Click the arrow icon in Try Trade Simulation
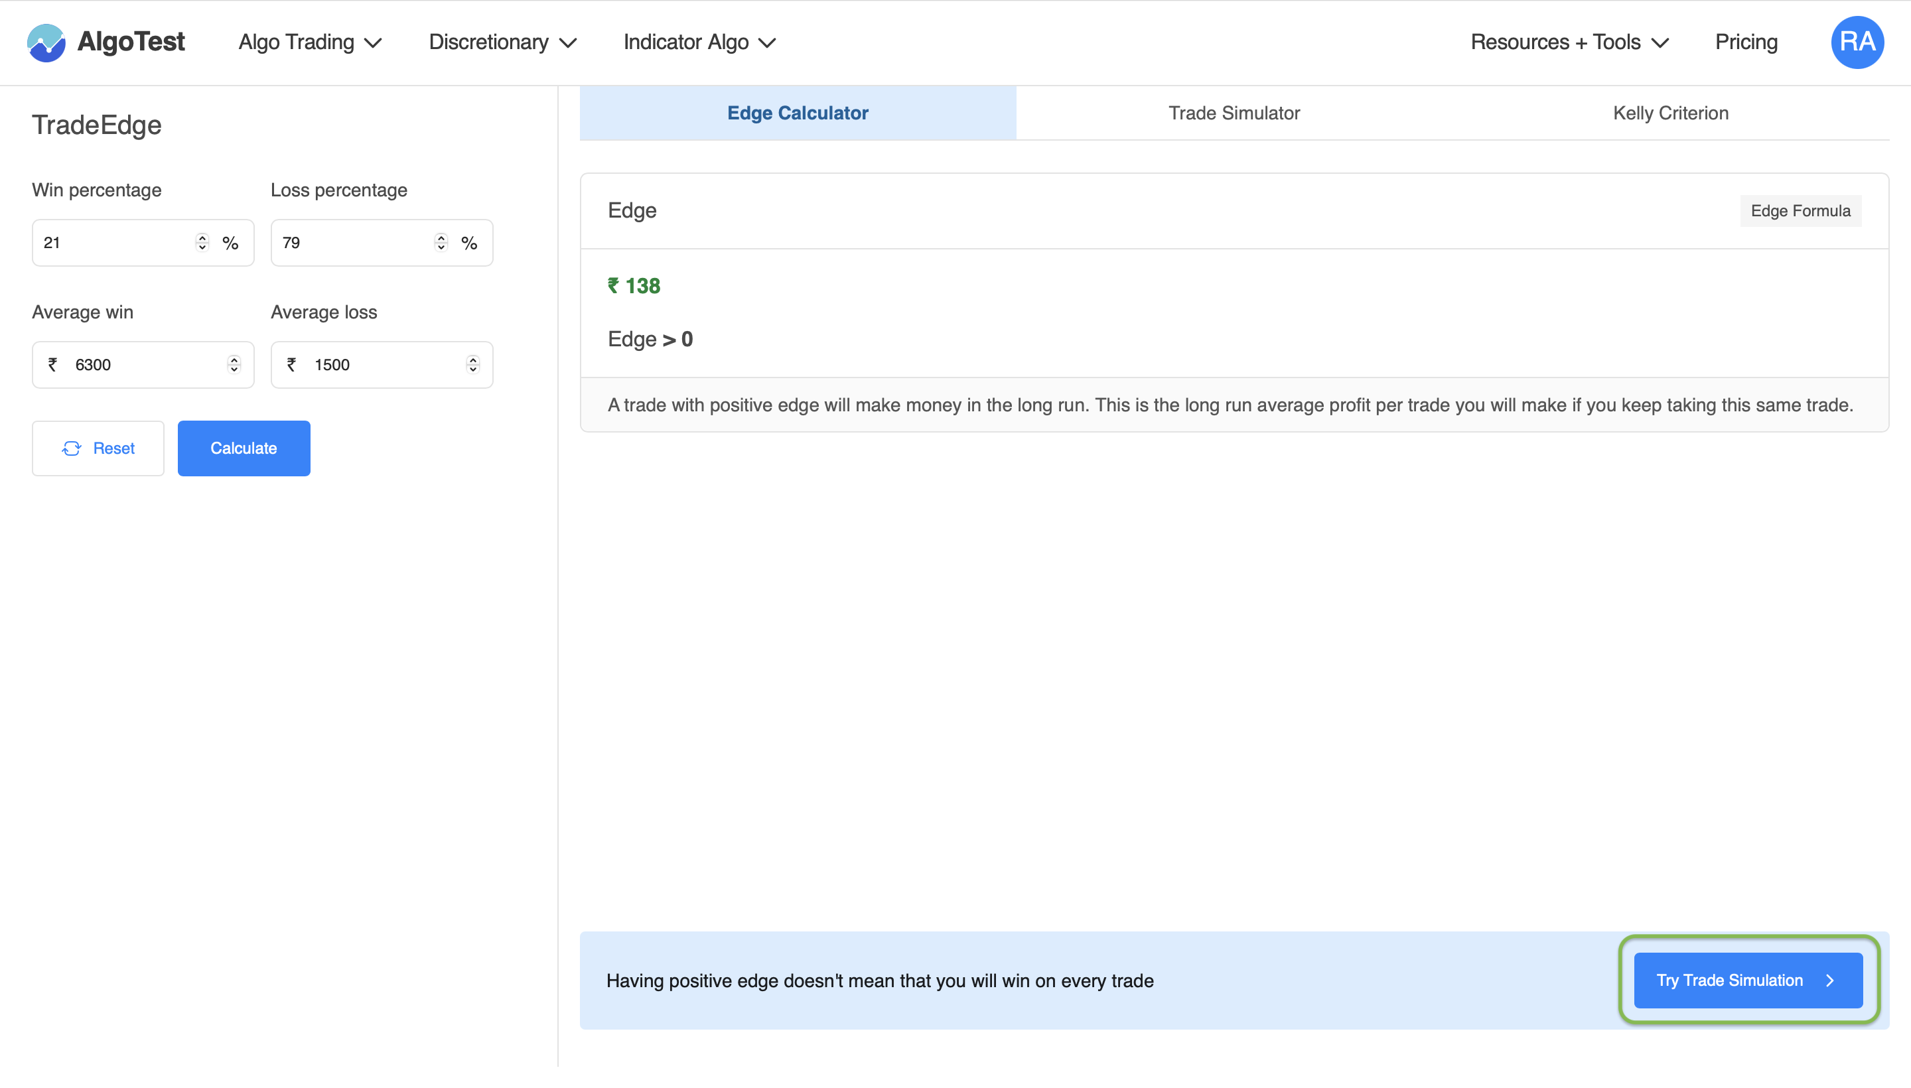 tap(1829, 981)
